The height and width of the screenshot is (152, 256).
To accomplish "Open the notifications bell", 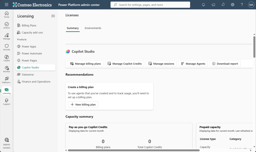I will (203, 5).
